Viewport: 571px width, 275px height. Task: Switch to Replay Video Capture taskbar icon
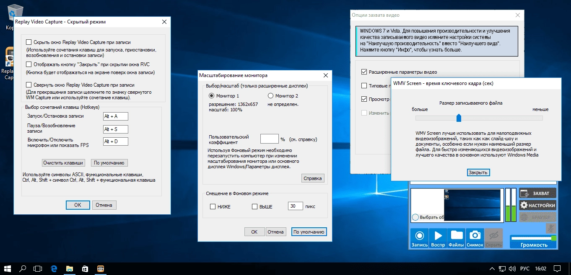tap(100, 268)
